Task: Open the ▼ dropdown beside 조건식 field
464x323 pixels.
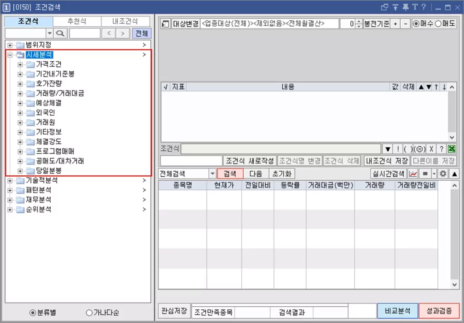Action: (x=388, y=149)
